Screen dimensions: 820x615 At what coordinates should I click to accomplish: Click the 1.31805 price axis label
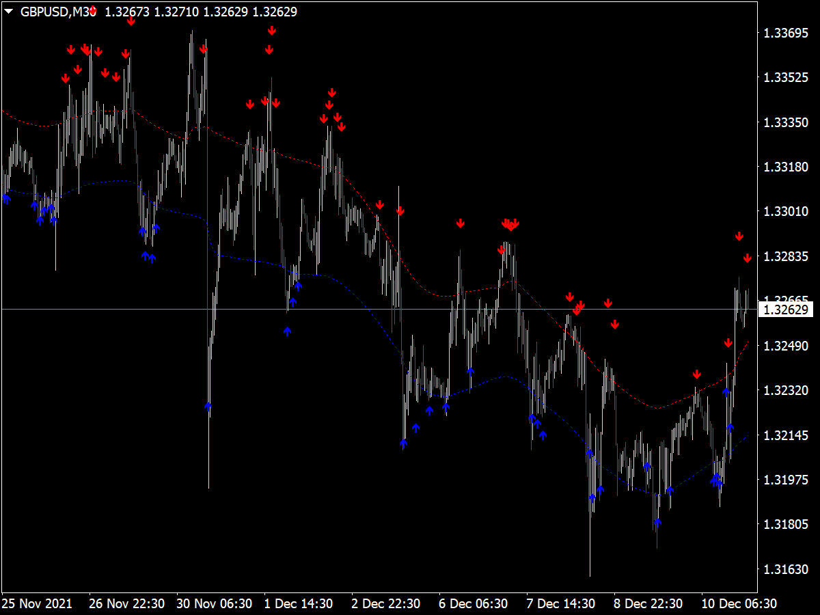786,524
